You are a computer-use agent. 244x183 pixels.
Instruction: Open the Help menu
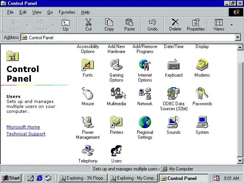coord(85,12)
